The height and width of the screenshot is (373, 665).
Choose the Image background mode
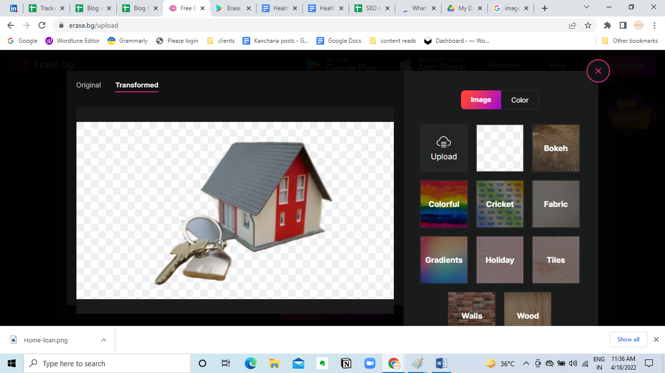coord(481,100)
